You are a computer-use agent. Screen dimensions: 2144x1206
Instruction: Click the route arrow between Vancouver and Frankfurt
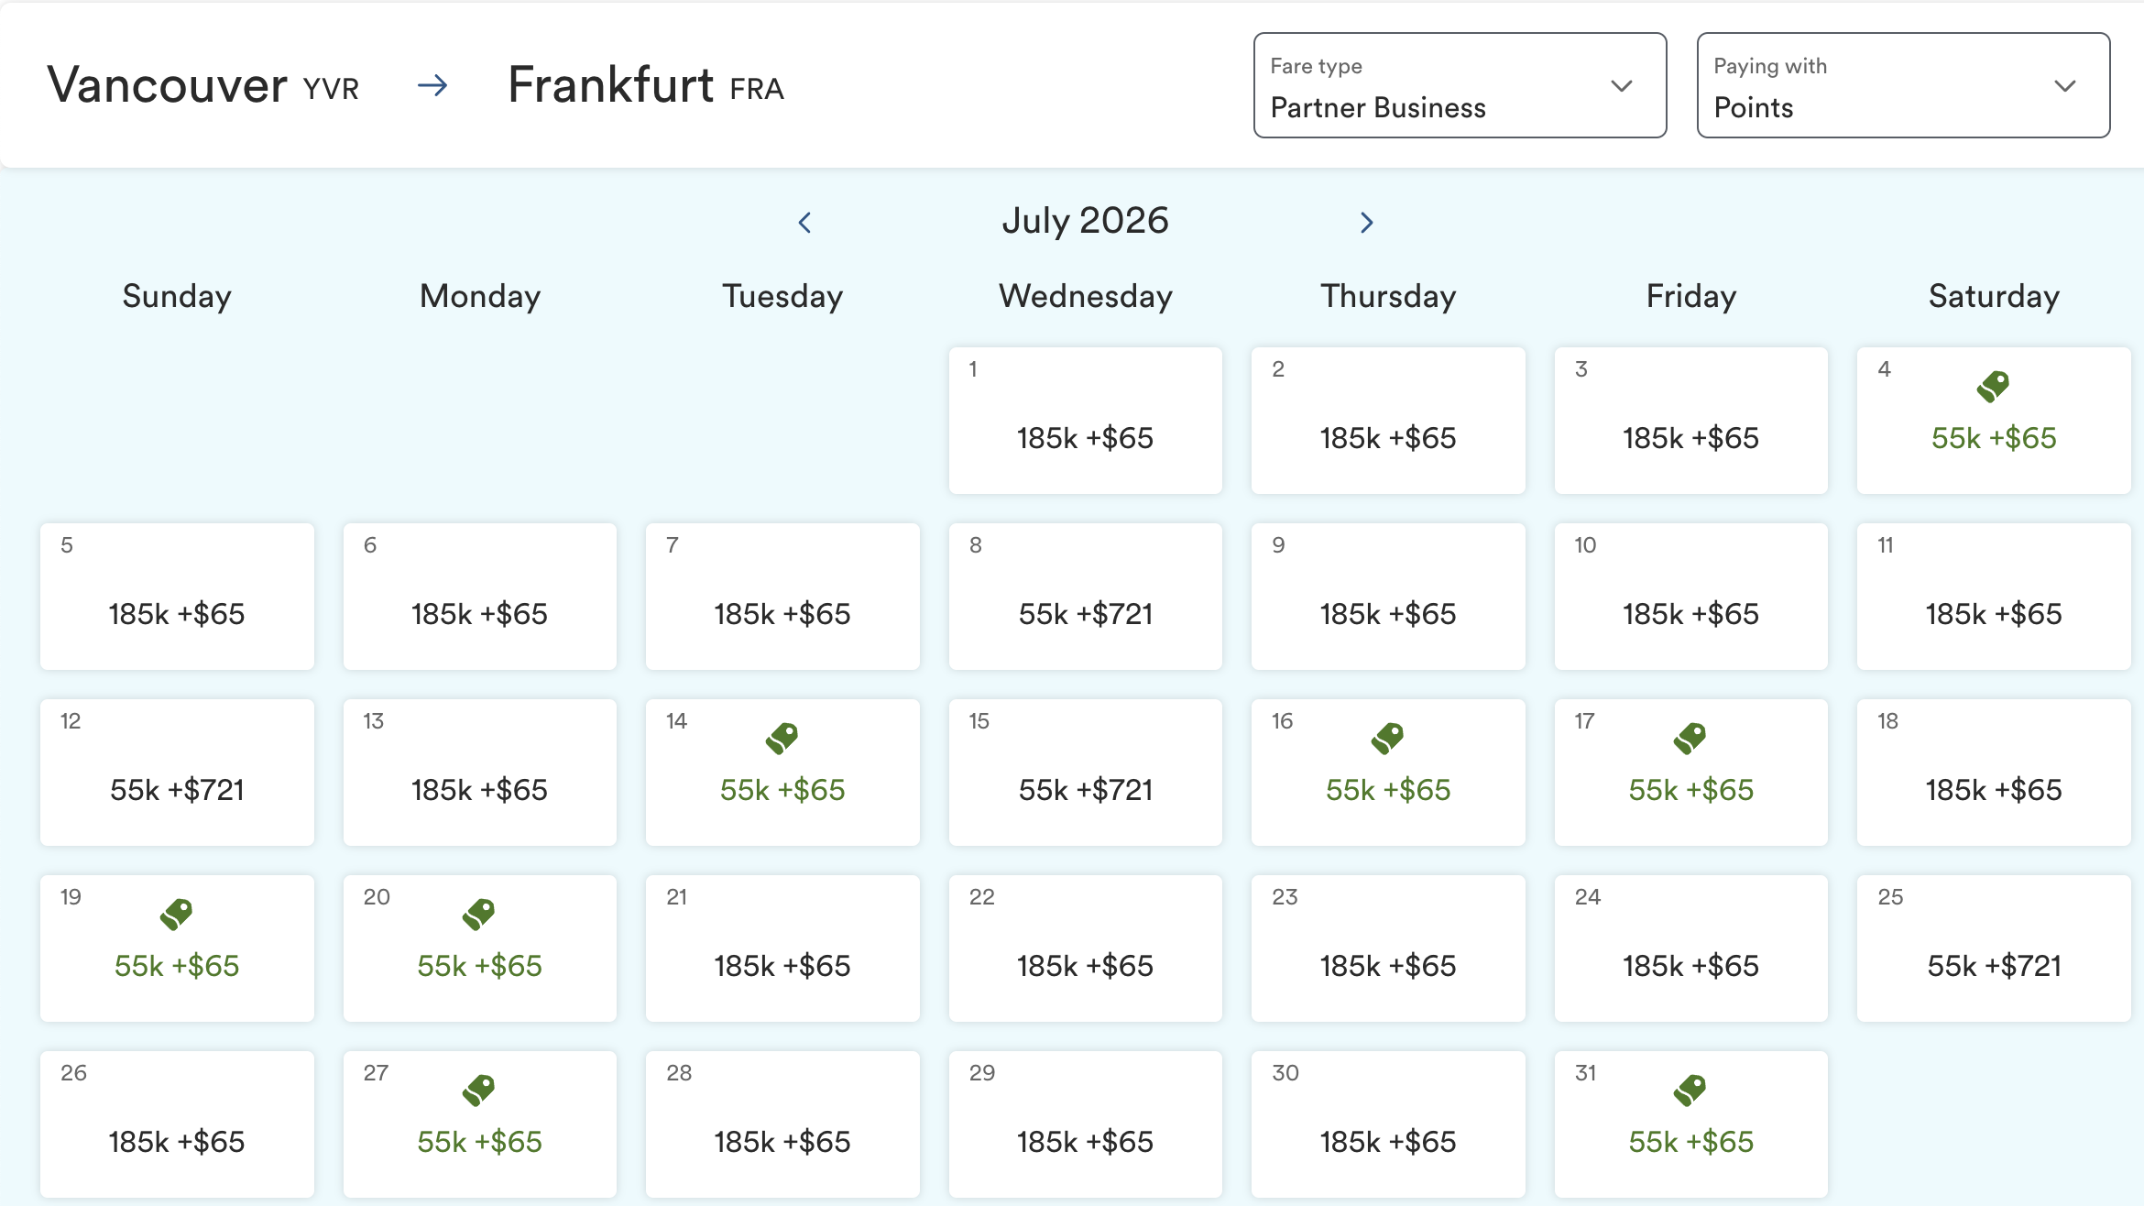click(432, 86)
